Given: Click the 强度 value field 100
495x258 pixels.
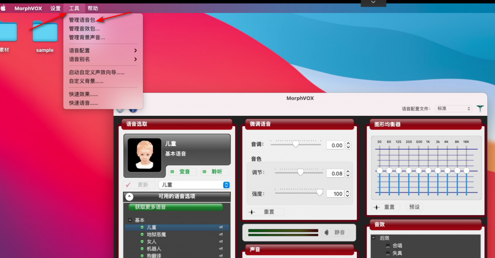Looking at the screenshot, I should click(335, 194).
